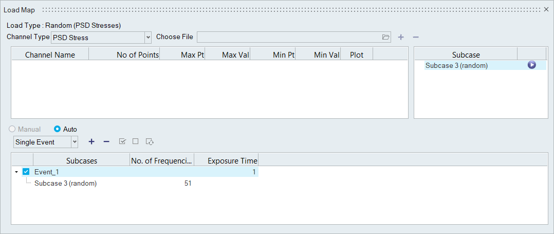
Task: Close the Load Map panel
Action: (x=546, y=10)
